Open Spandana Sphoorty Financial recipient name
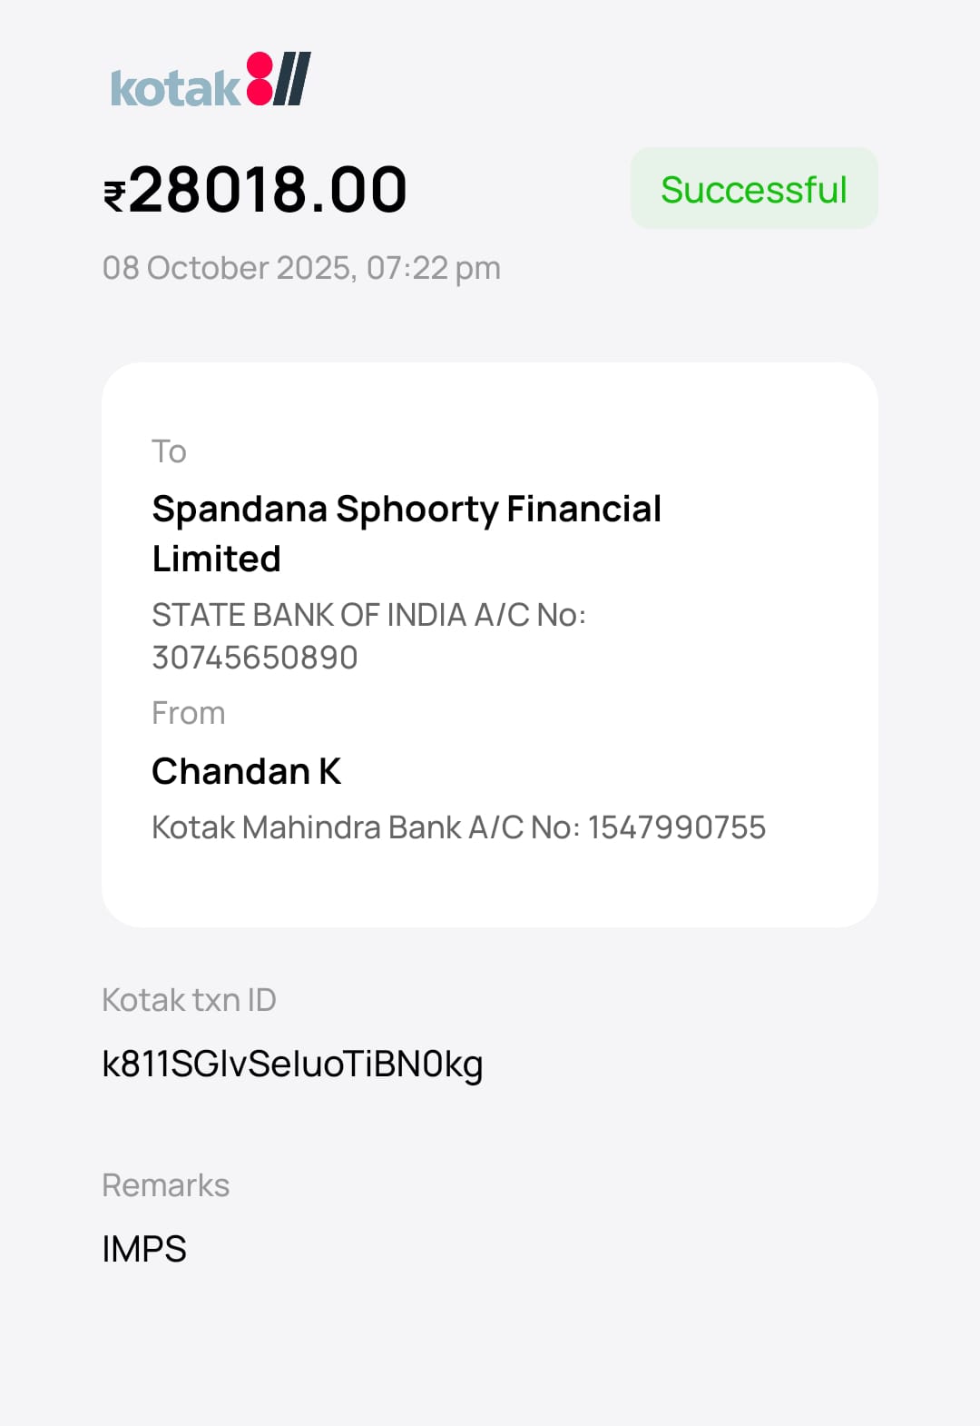Image resolution: width=980 pixels, height=1426 pixels. pyautogui.click(x=407, y=509)
